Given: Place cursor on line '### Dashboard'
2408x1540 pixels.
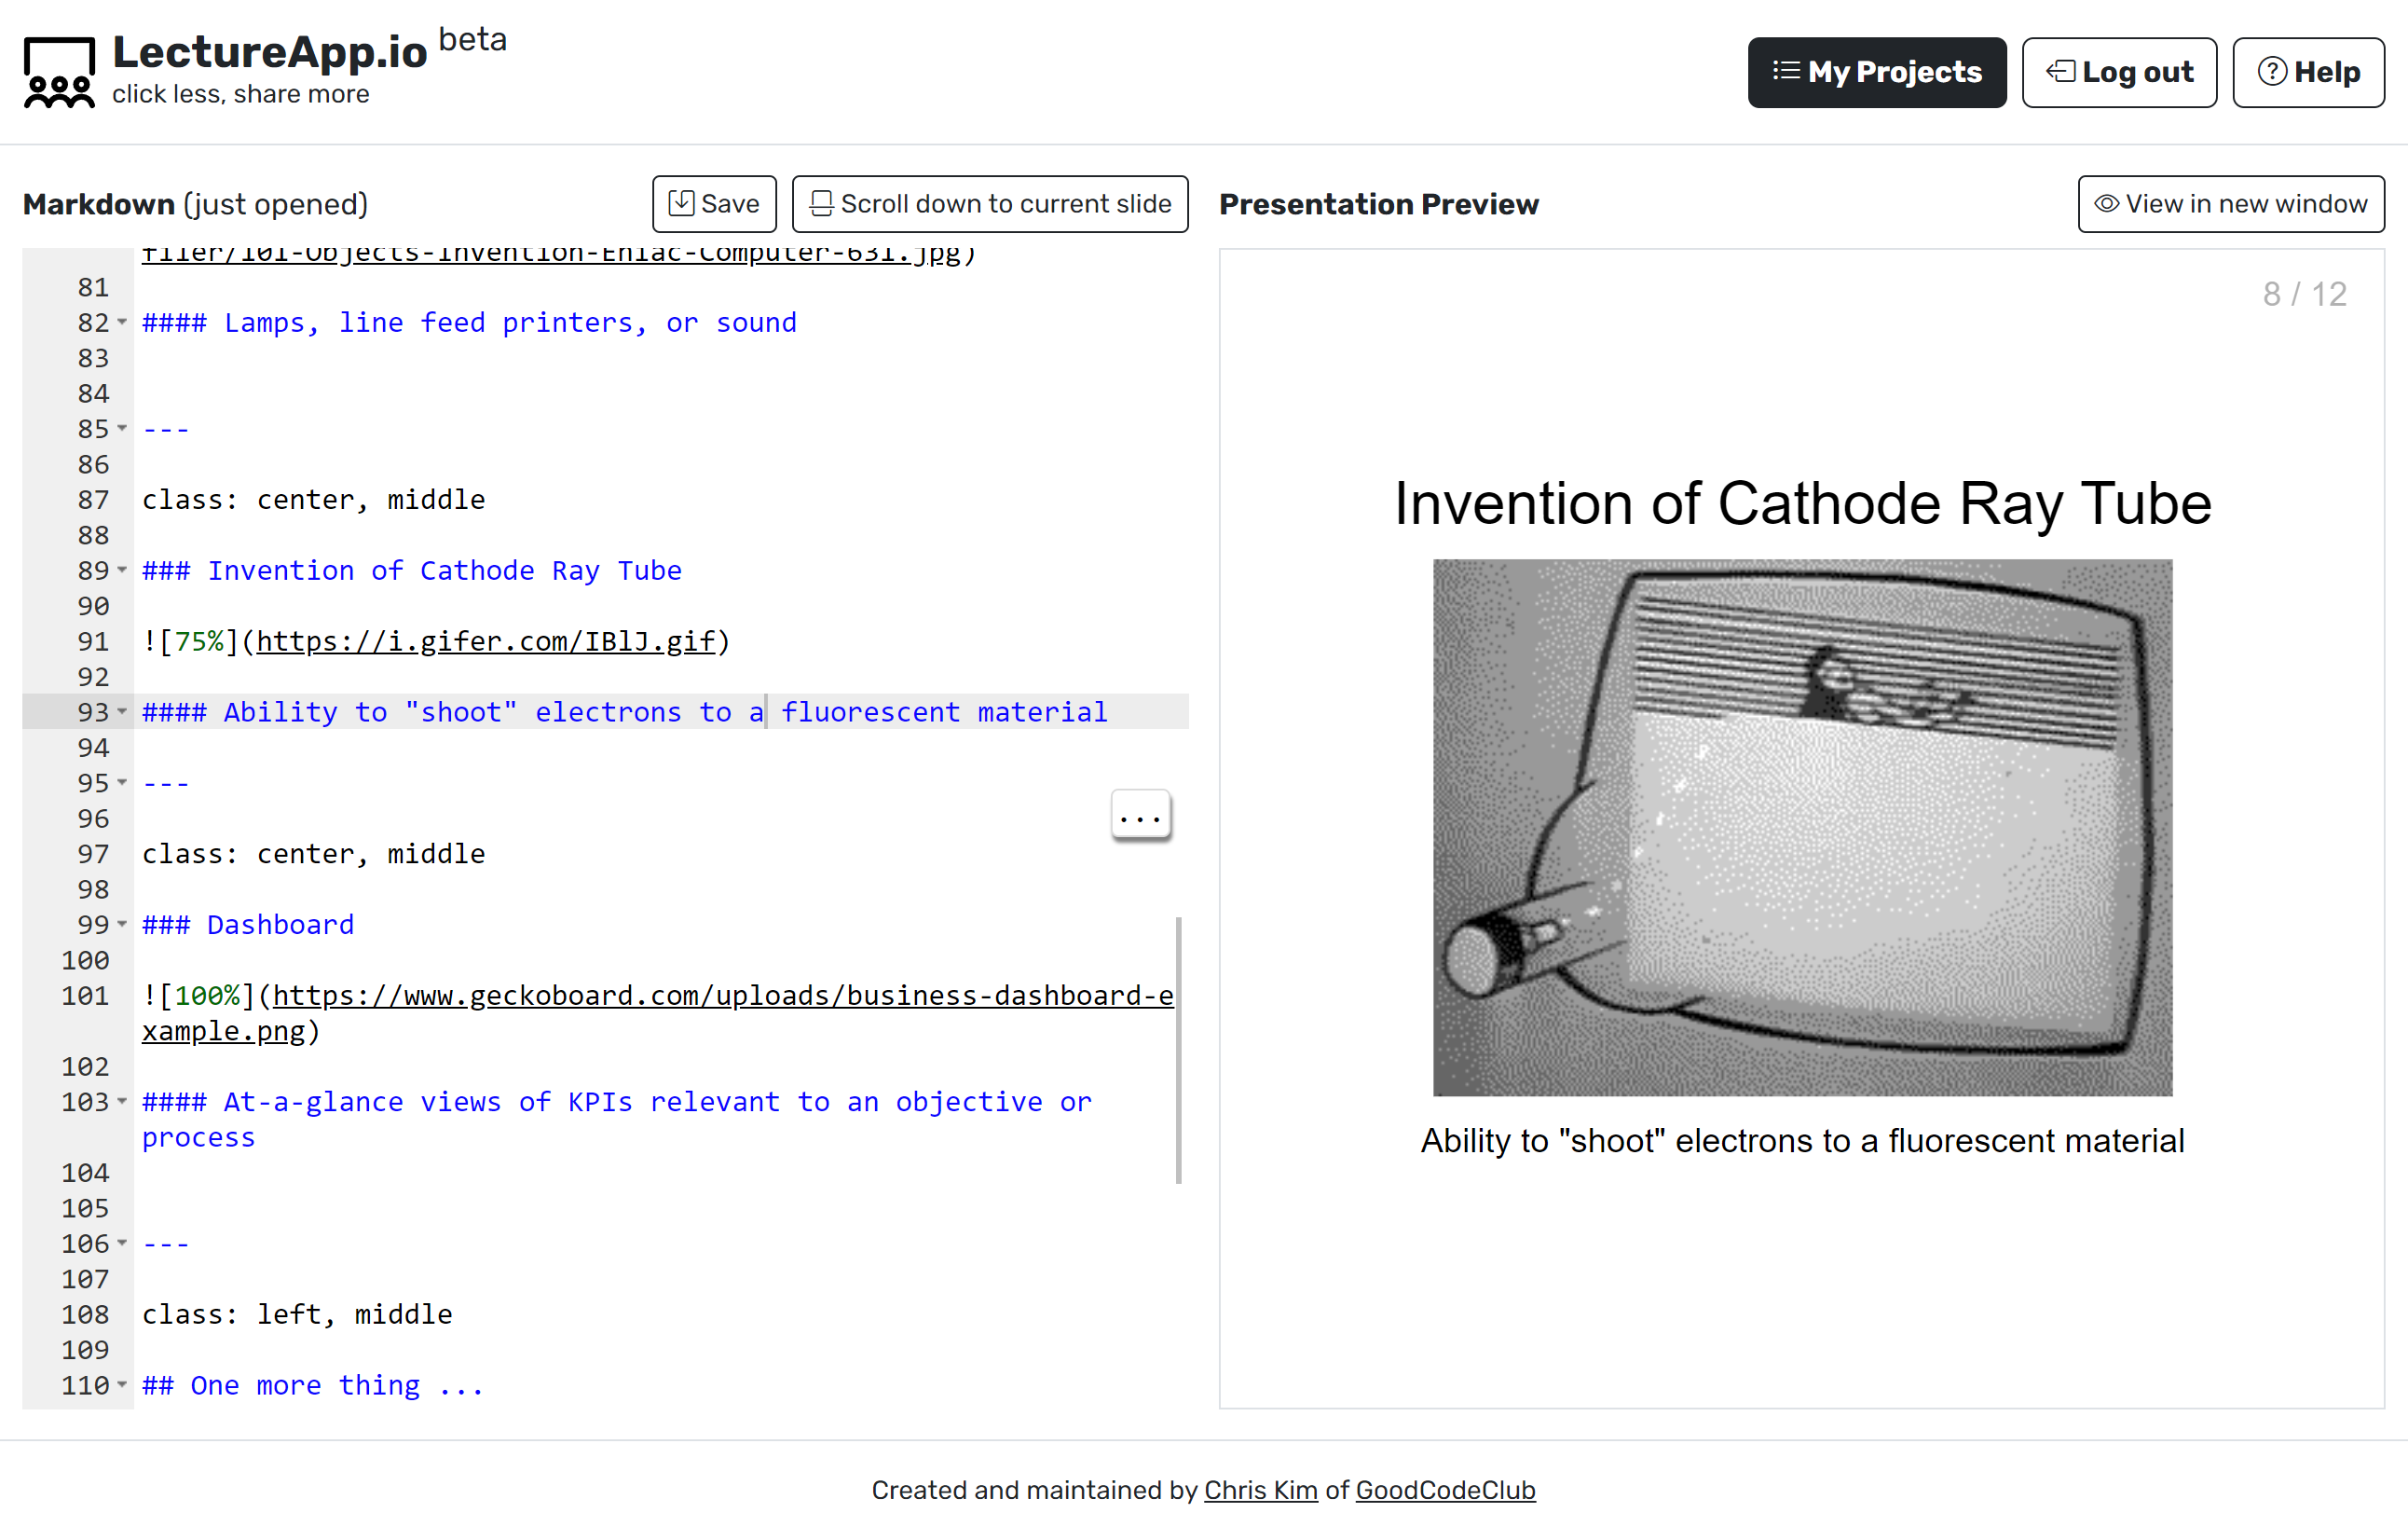Looking at the screenshot, I should (x=248, y=925).
